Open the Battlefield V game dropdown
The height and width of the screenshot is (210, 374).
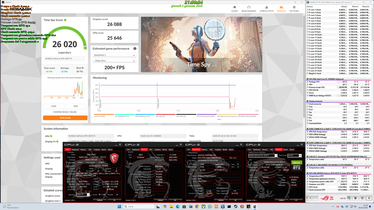click(114, 55)
